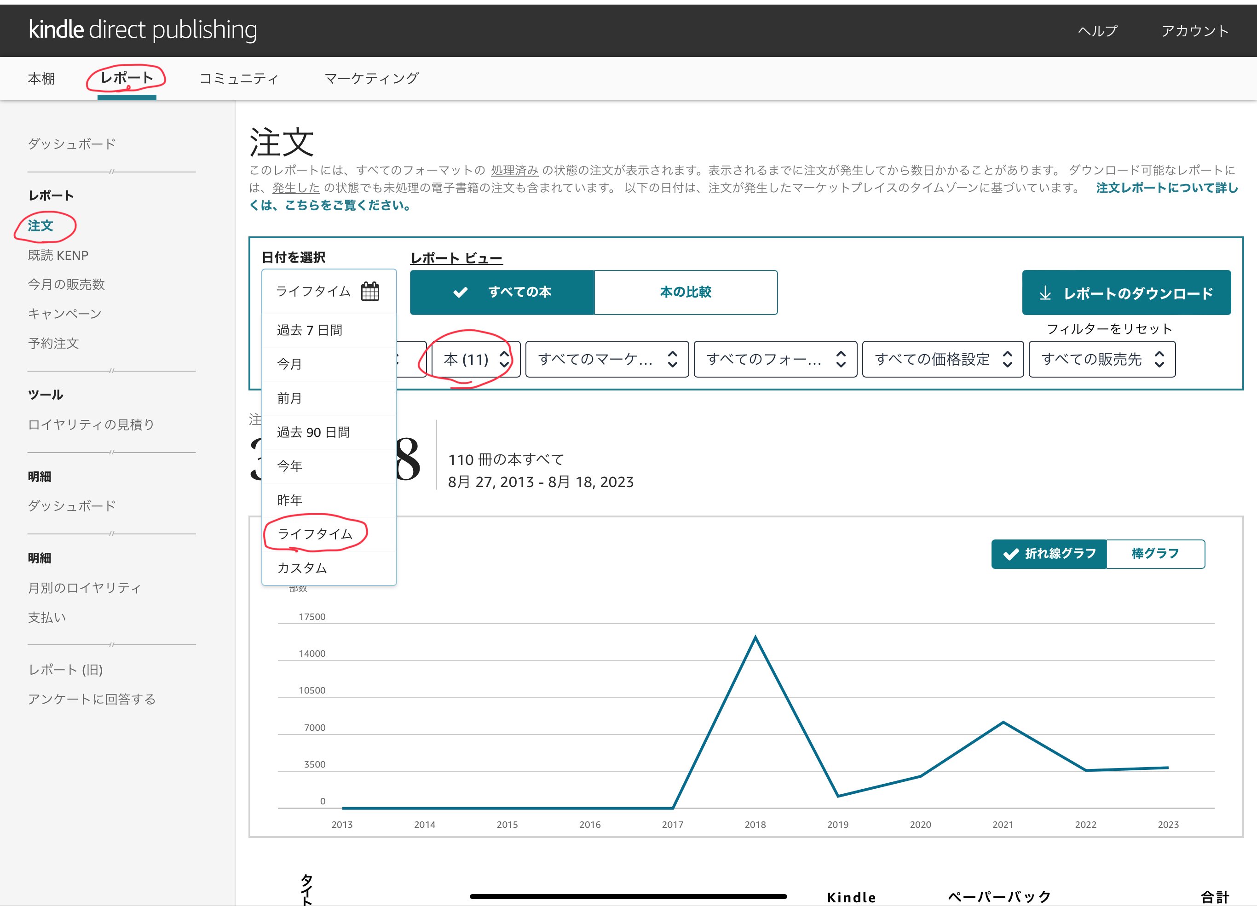Open 支払い from the sidebar
This screenshot has width=1257, height=906.
46,617
